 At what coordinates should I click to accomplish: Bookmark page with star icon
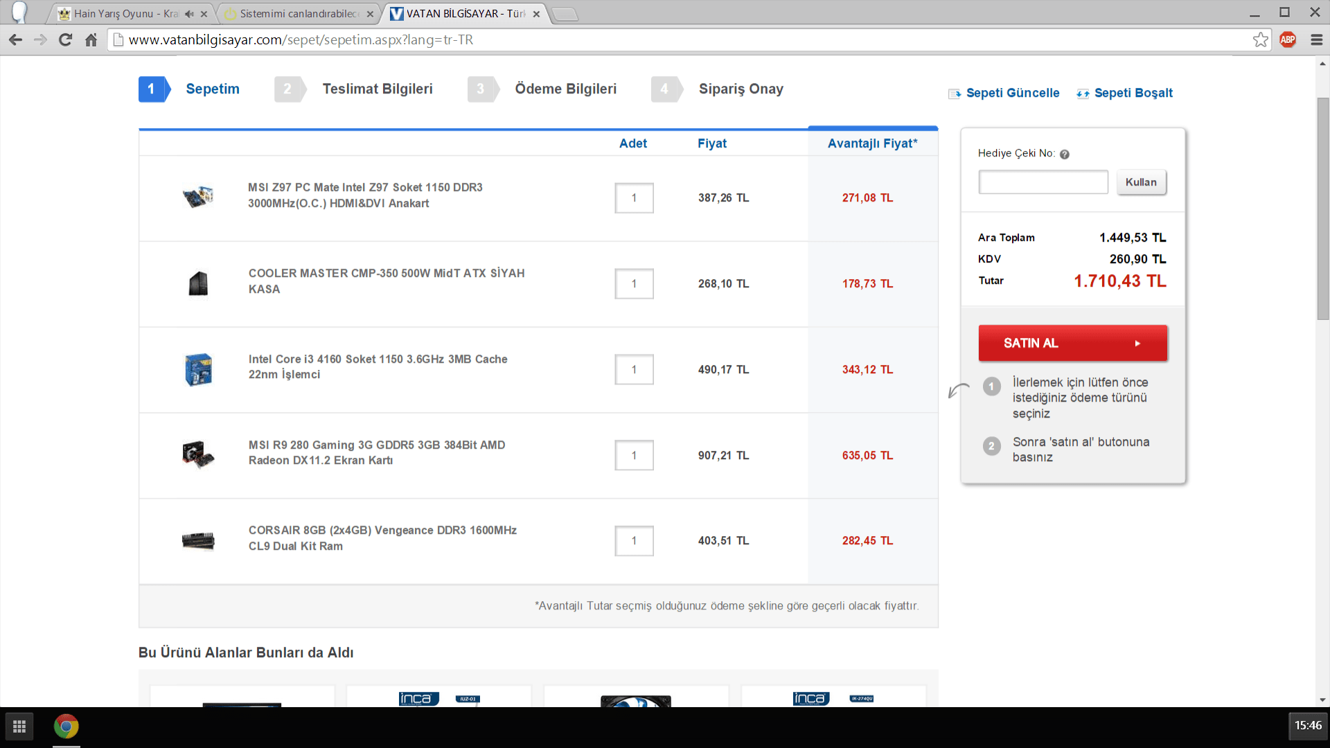(1260, 40)
